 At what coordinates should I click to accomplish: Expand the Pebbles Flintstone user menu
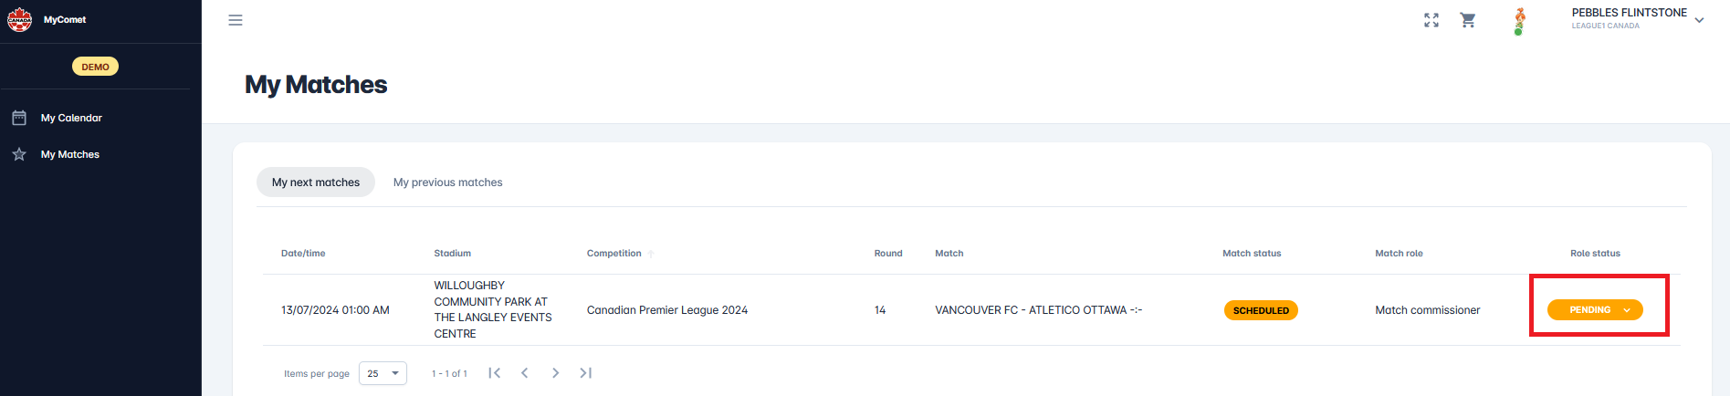(x=1699, y=20)
